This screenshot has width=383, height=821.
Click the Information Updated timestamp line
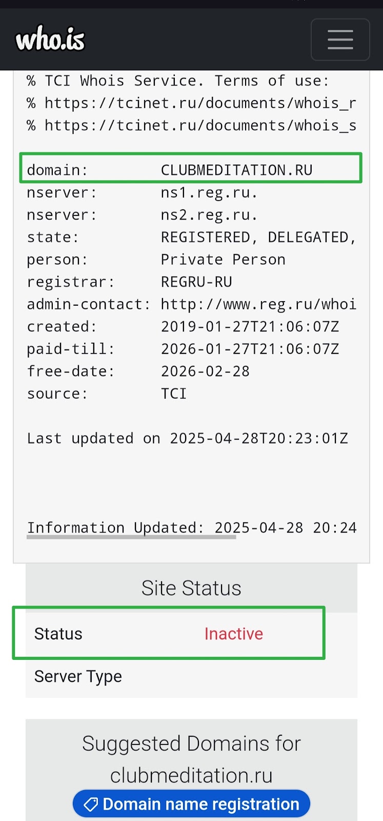point(192,527)
